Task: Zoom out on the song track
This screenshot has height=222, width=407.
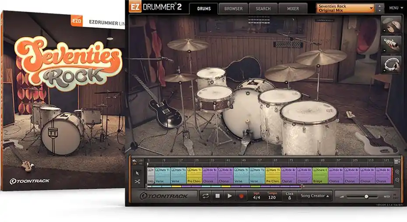Action: pyautogui.click(x=397, y=180)
